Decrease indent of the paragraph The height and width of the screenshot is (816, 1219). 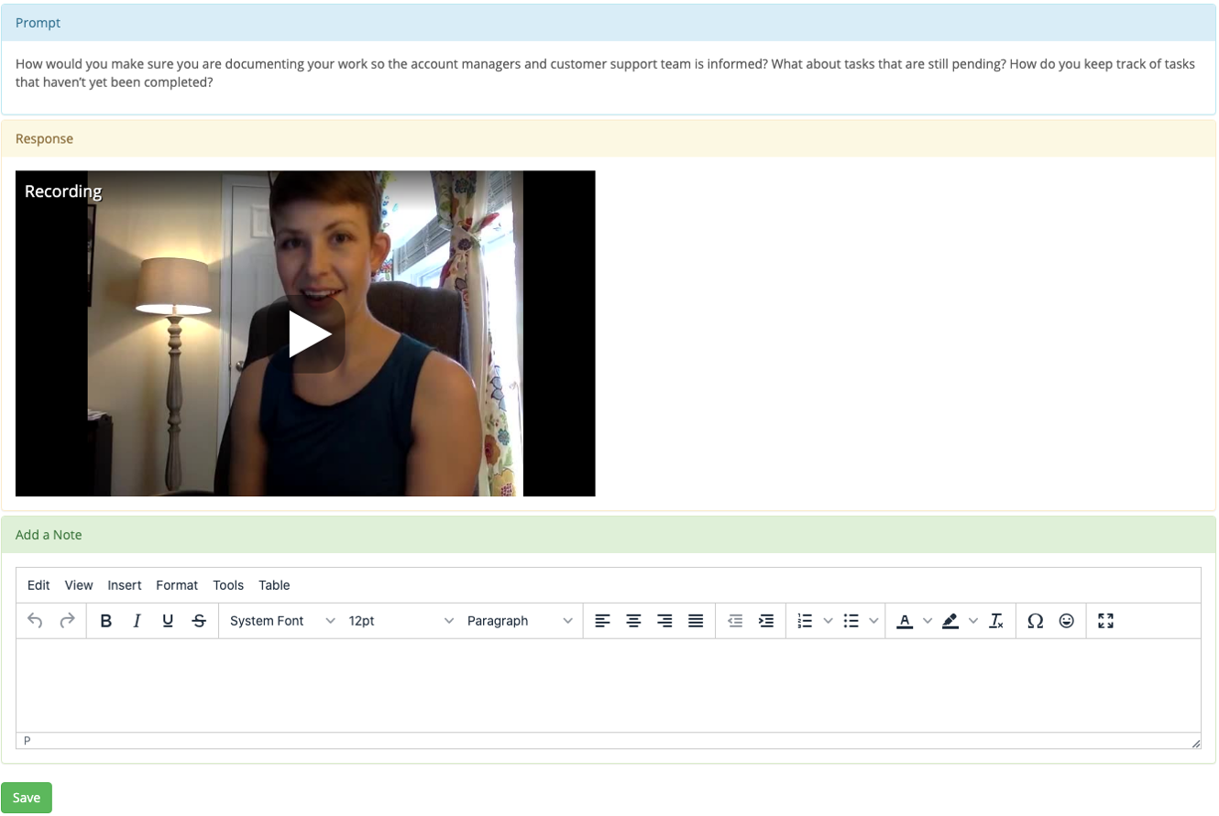735,621
